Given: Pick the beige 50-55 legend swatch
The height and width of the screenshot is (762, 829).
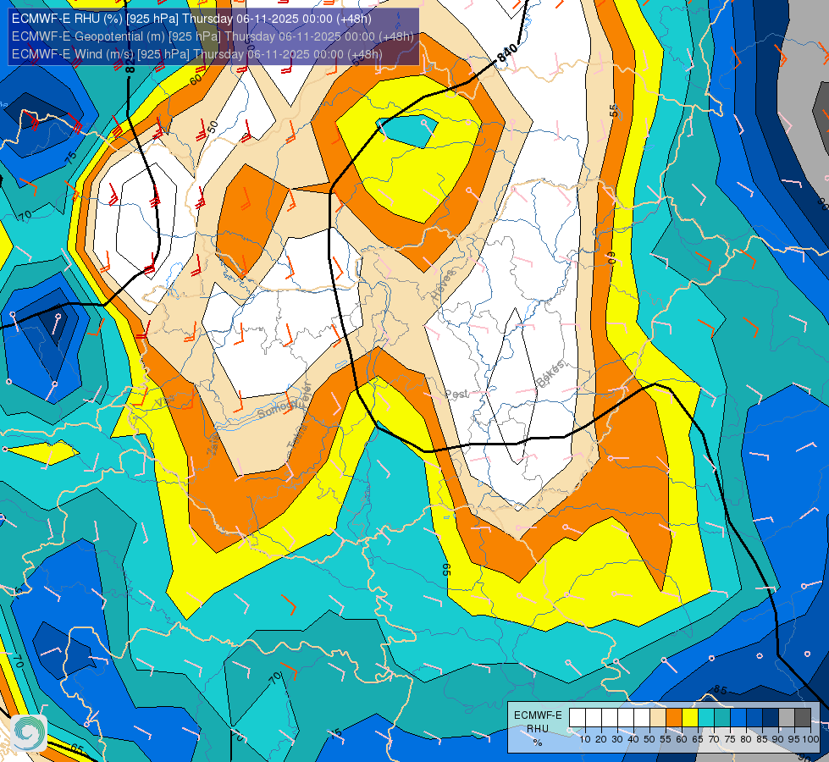Looking at the screenshot, I should click(658, 717).
